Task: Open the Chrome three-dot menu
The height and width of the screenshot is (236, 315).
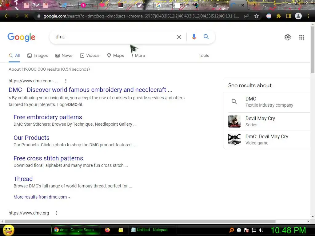Action: click(308, 16)
